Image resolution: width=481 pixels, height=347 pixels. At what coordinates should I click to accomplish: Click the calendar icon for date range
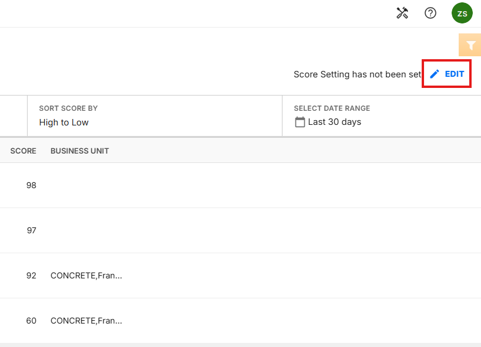click(300, 122)
